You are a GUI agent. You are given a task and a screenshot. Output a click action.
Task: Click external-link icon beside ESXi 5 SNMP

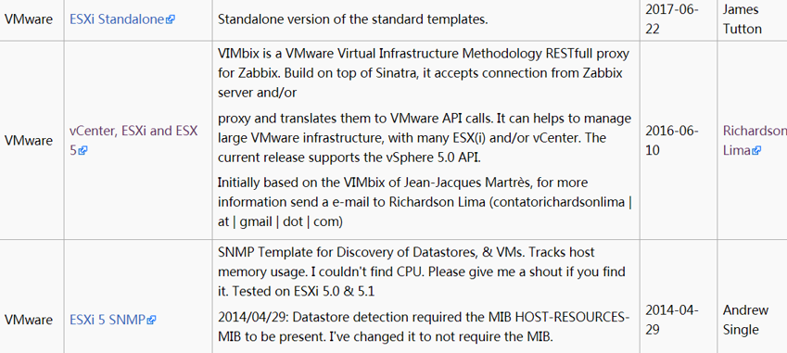tap(152, 320)
